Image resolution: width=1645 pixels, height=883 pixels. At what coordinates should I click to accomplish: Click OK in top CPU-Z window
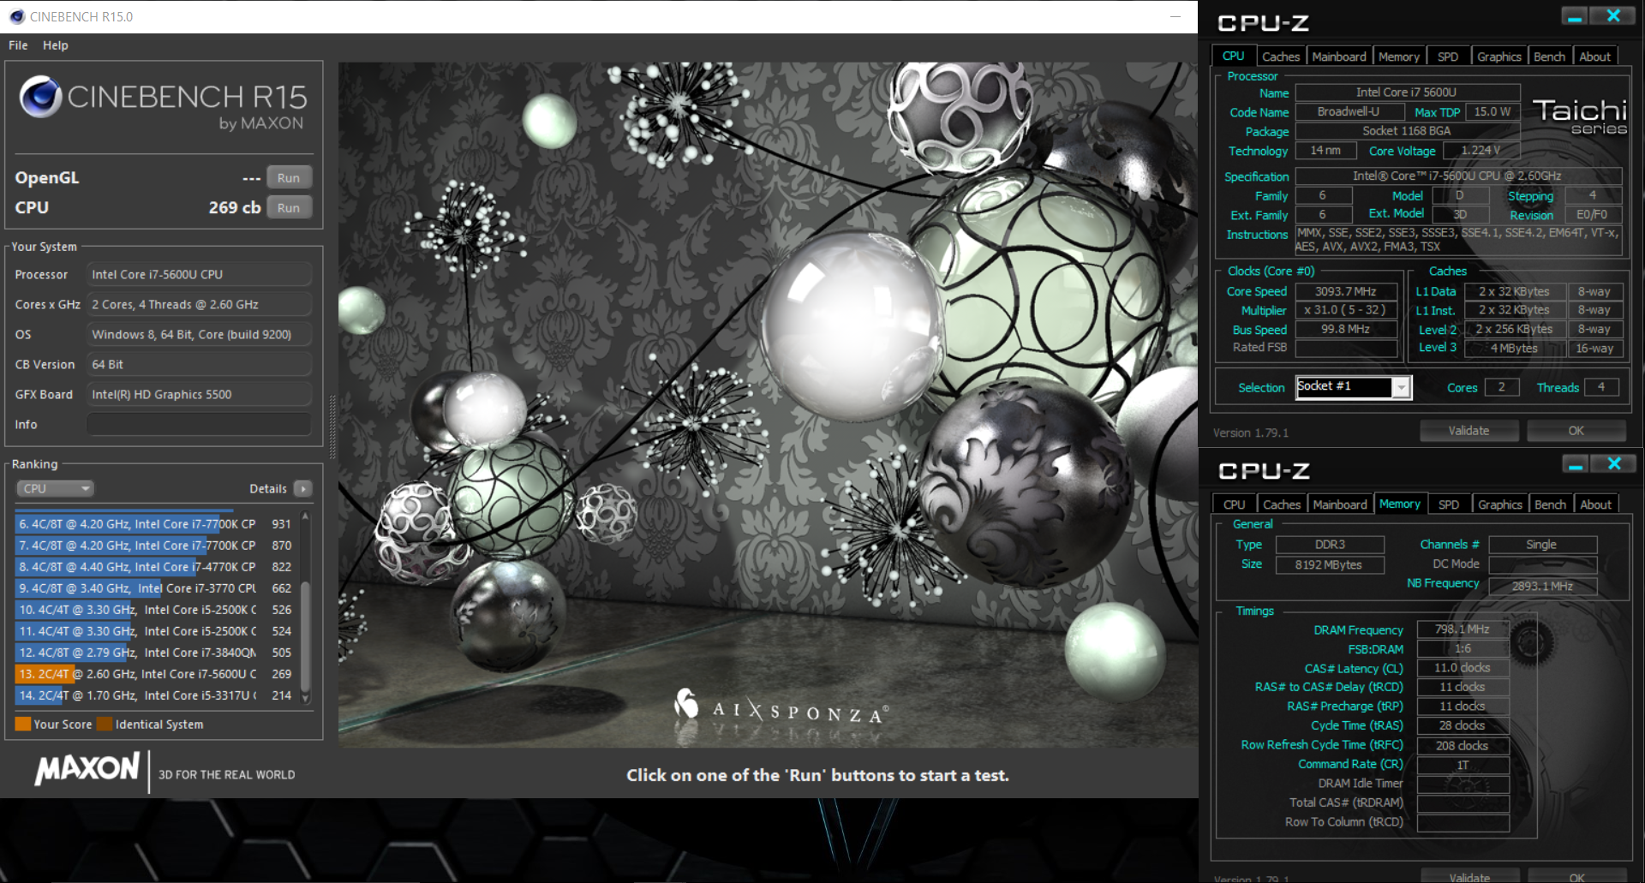(1576, 431)
